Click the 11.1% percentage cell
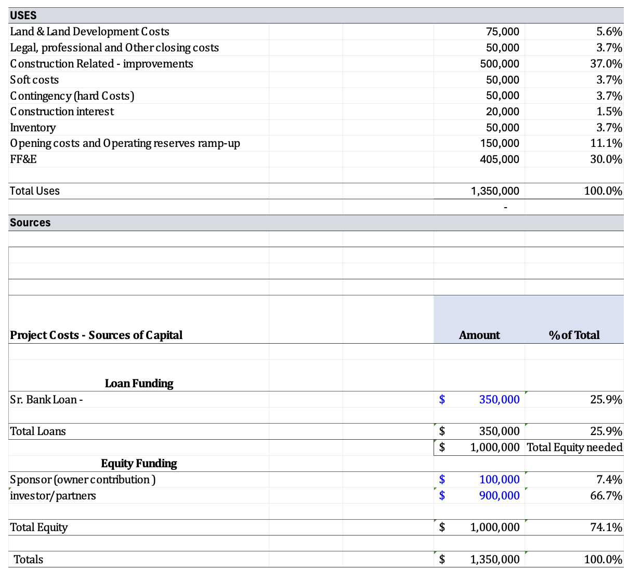Viewport: 628px width, 569px height. 606,143
